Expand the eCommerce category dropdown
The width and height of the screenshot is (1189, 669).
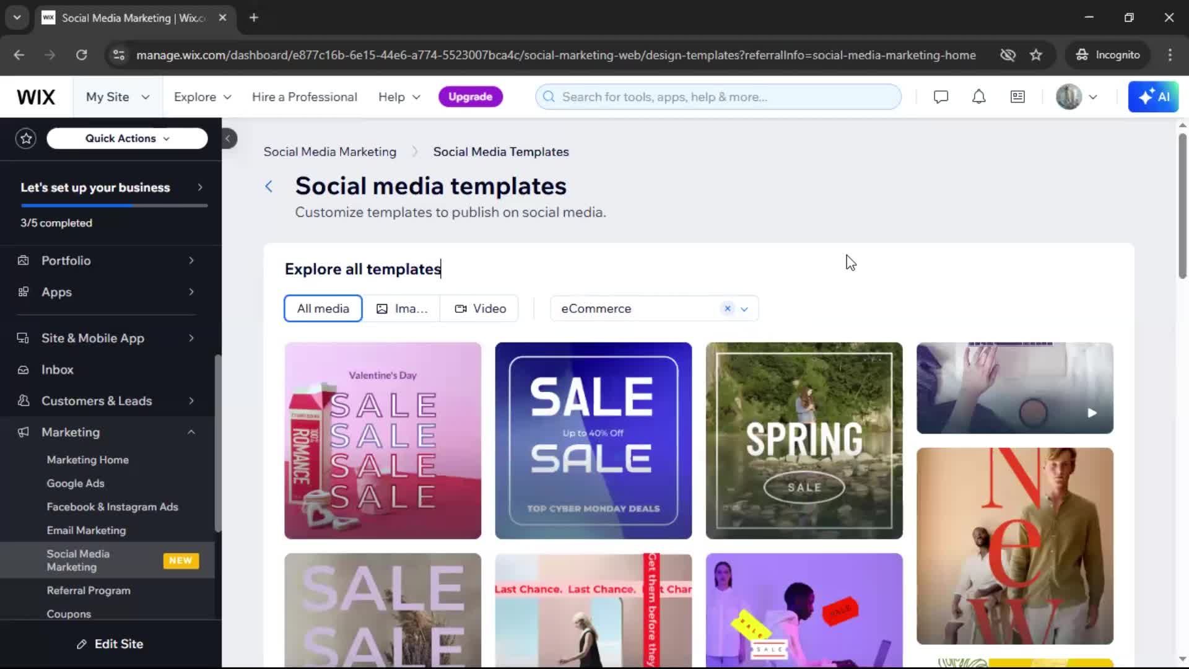pyautogui.click(x=744, y=308)
